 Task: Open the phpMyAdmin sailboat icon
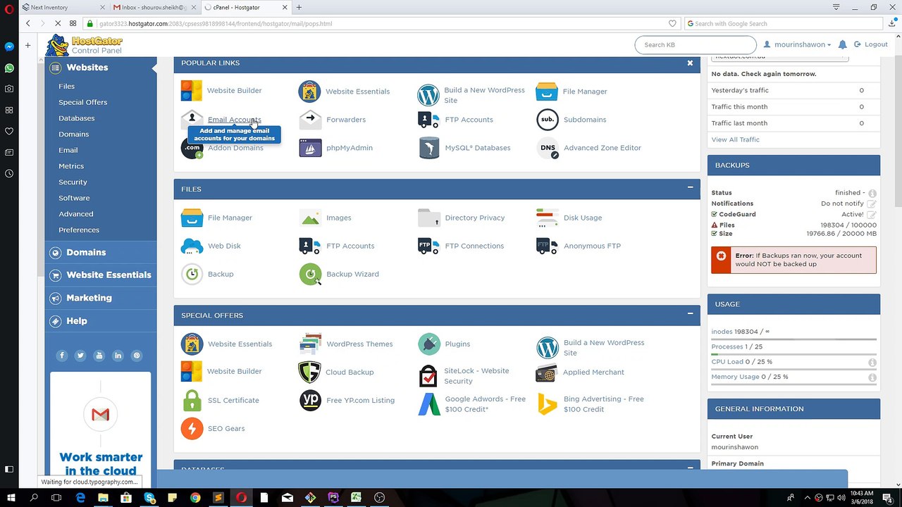point(310,148)
